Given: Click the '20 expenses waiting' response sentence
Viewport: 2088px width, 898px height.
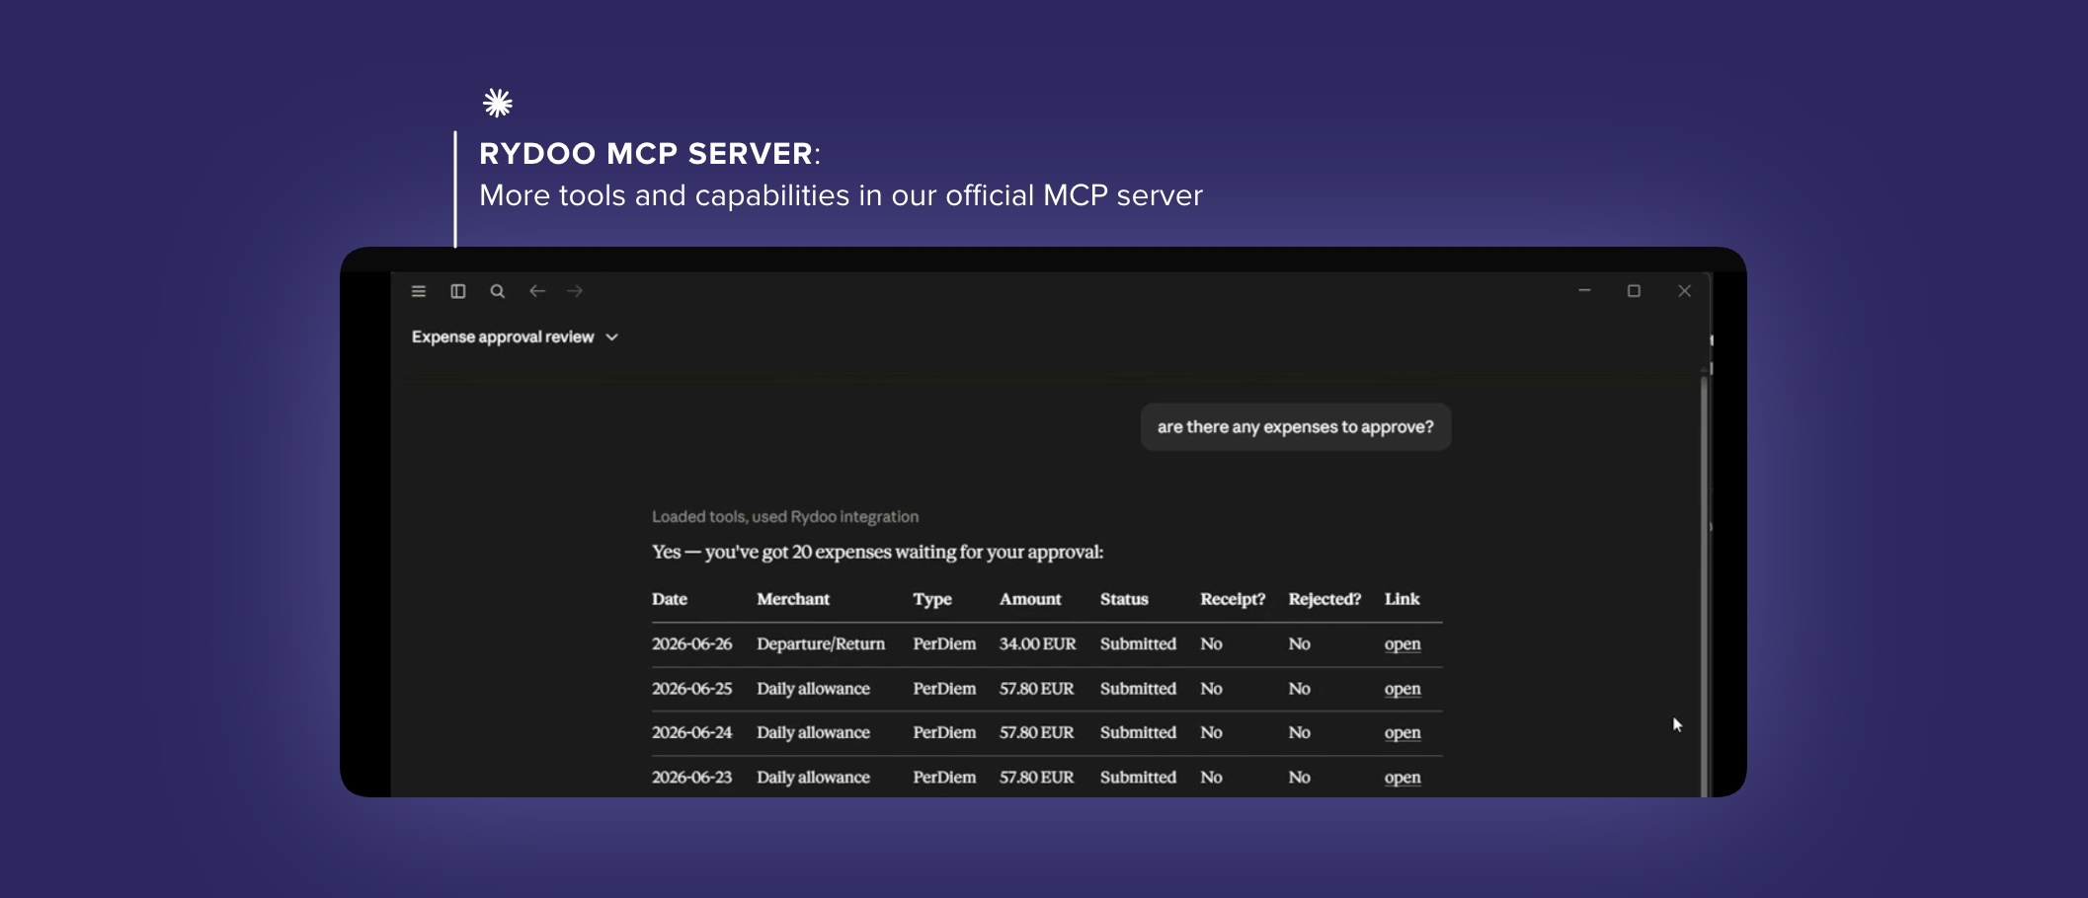Looking at the screenshot, I should coord(877,552).
